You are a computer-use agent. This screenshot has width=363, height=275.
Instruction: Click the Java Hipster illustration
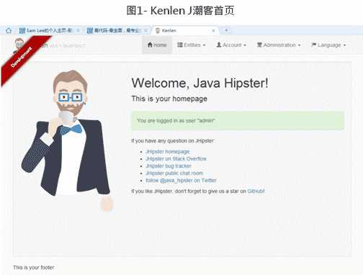tap(66, 140)
